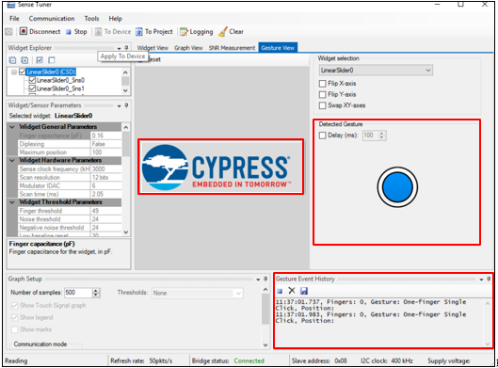Enable the Flip X-axis checkbox

tap(322, 84)
